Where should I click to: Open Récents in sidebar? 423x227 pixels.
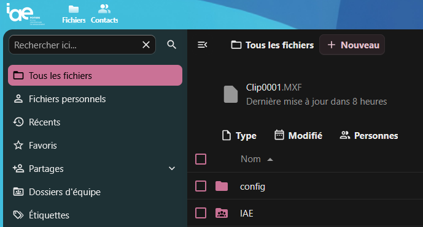[95, 122]
